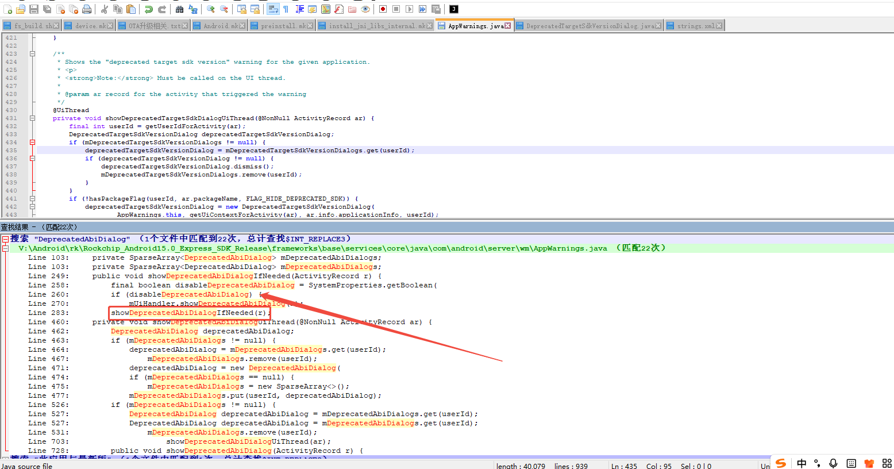The height and width of the screenshot is (469, 894).
Task: Open the Folder as Workspace panel
Action: click(352, 9)
